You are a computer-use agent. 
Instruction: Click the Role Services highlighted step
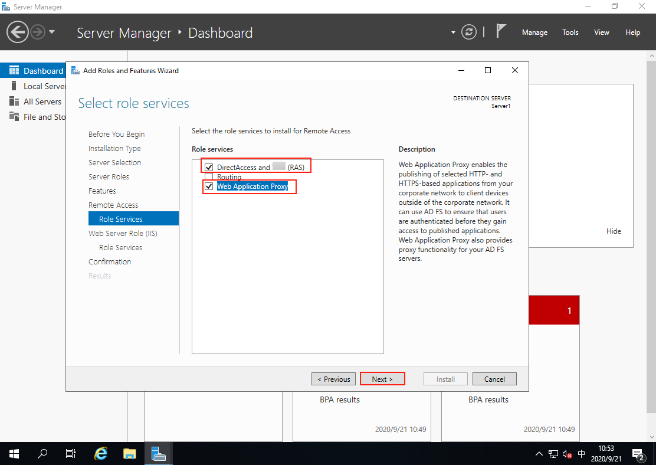pos(133,219)
